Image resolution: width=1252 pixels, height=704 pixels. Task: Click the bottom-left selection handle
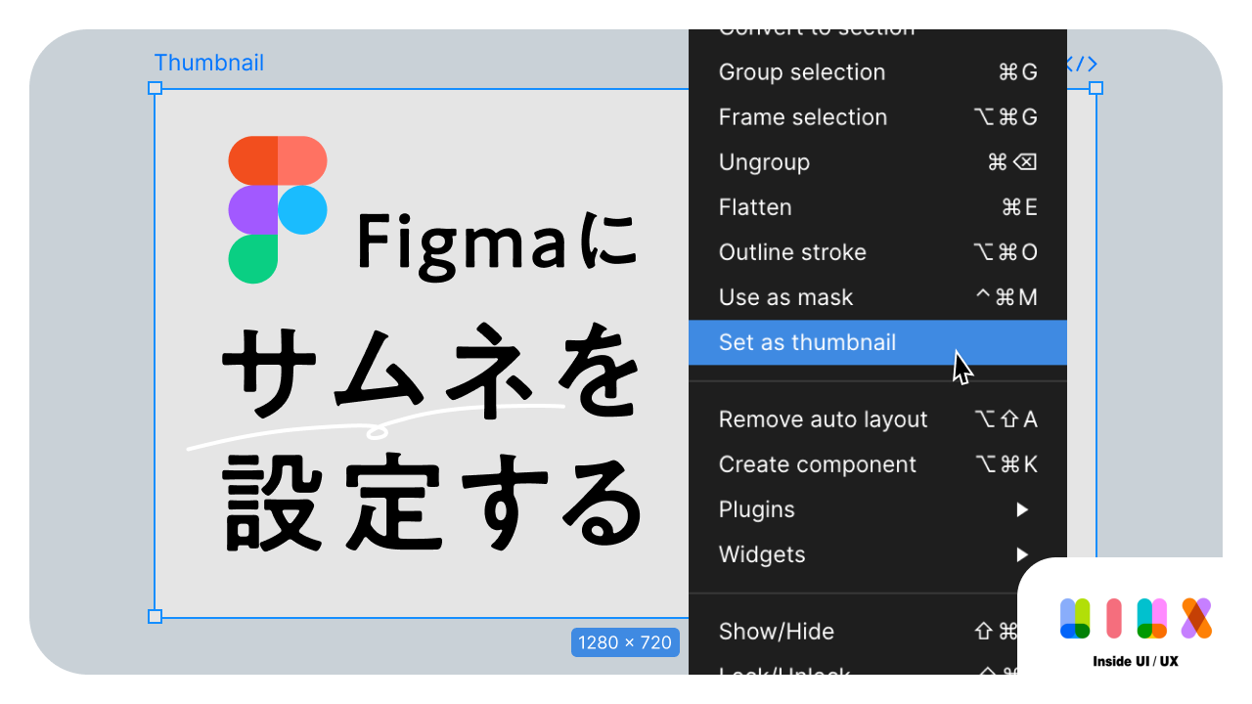(155, 616)
